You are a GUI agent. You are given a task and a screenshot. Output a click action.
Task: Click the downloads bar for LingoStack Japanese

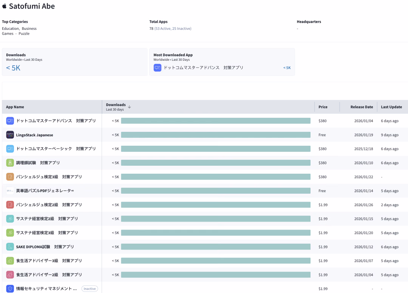(x=216, y=135)
